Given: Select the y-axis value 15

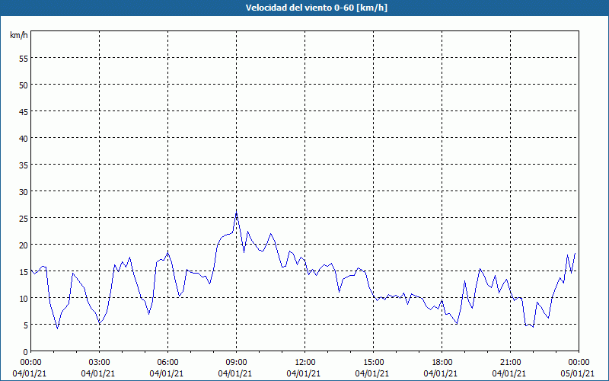Looking at the screenshot, I should tap(24, 272).
